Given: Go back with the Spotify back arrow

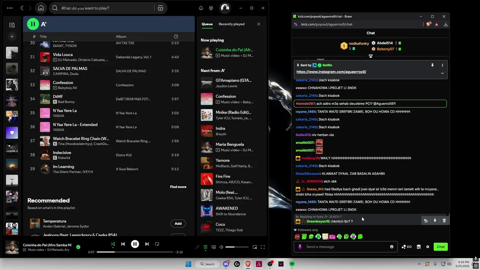Looking at the screenshot, I should (x=22, y=8).
